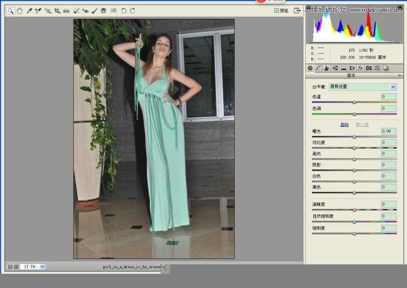Screen dimensions: 407x288
Task: Click the 清晰度 clarity slider handle
Action: click(355, 210)
